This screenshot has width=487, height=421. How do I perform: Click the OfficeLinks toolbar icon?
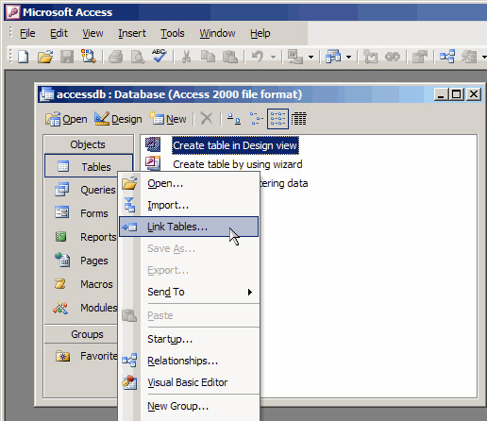(x=295, y=57)
